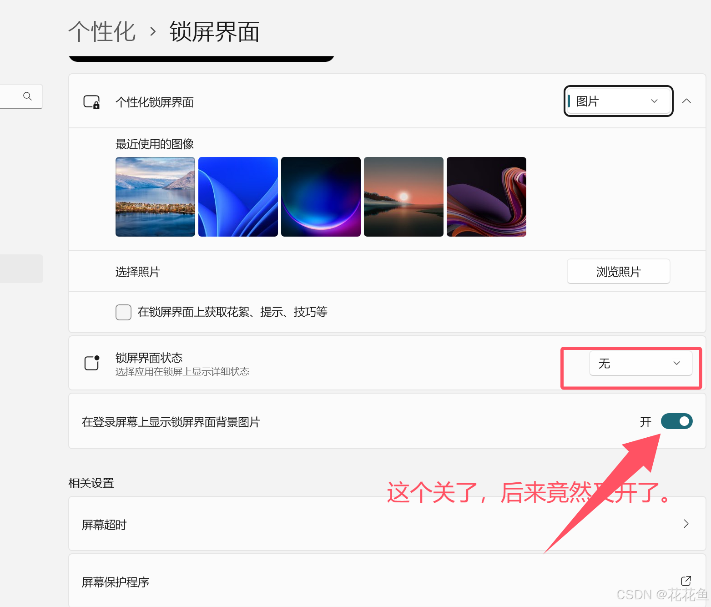Open the 屏幕保护程序 setting row
The image size is (711, 607).
pyautogui.click(x=387, y=581)
